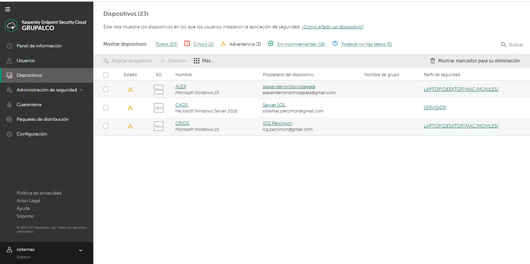Image resolution: width=530 pixels, height=264 pixels.
Task: Click the warning icon for CAOS
Action: click(130, 108)
